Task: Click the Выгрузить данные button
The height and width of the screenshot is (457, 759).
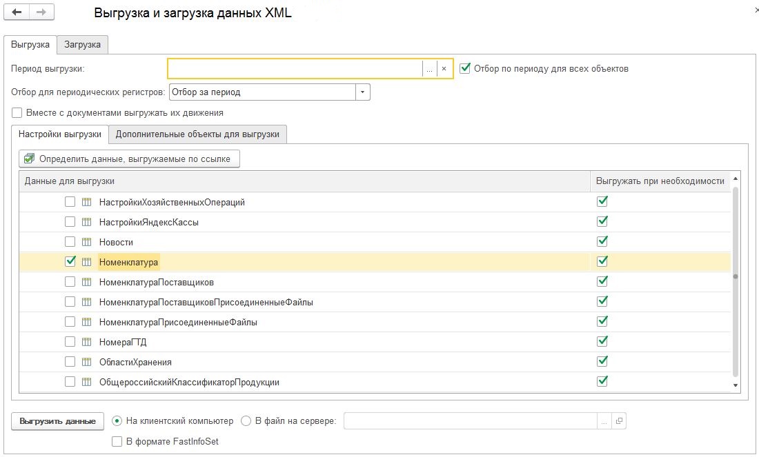Action: (57, 420)
